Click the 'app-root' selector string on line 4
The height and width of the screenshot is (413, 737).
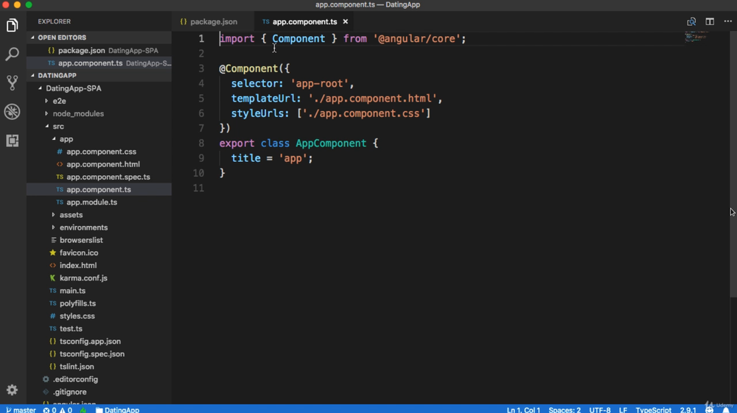coord(319,83)
